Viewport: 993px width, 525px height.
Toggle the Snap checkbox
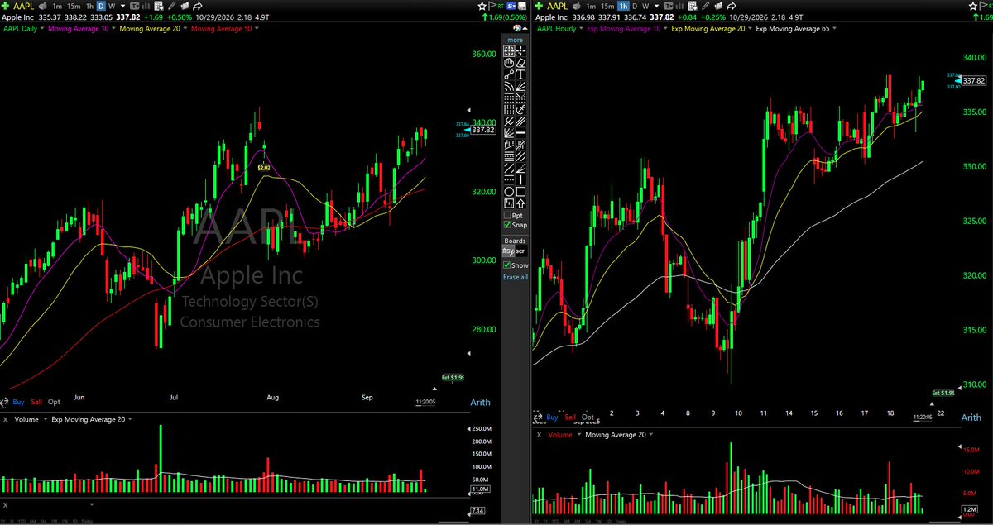point(507,225)
